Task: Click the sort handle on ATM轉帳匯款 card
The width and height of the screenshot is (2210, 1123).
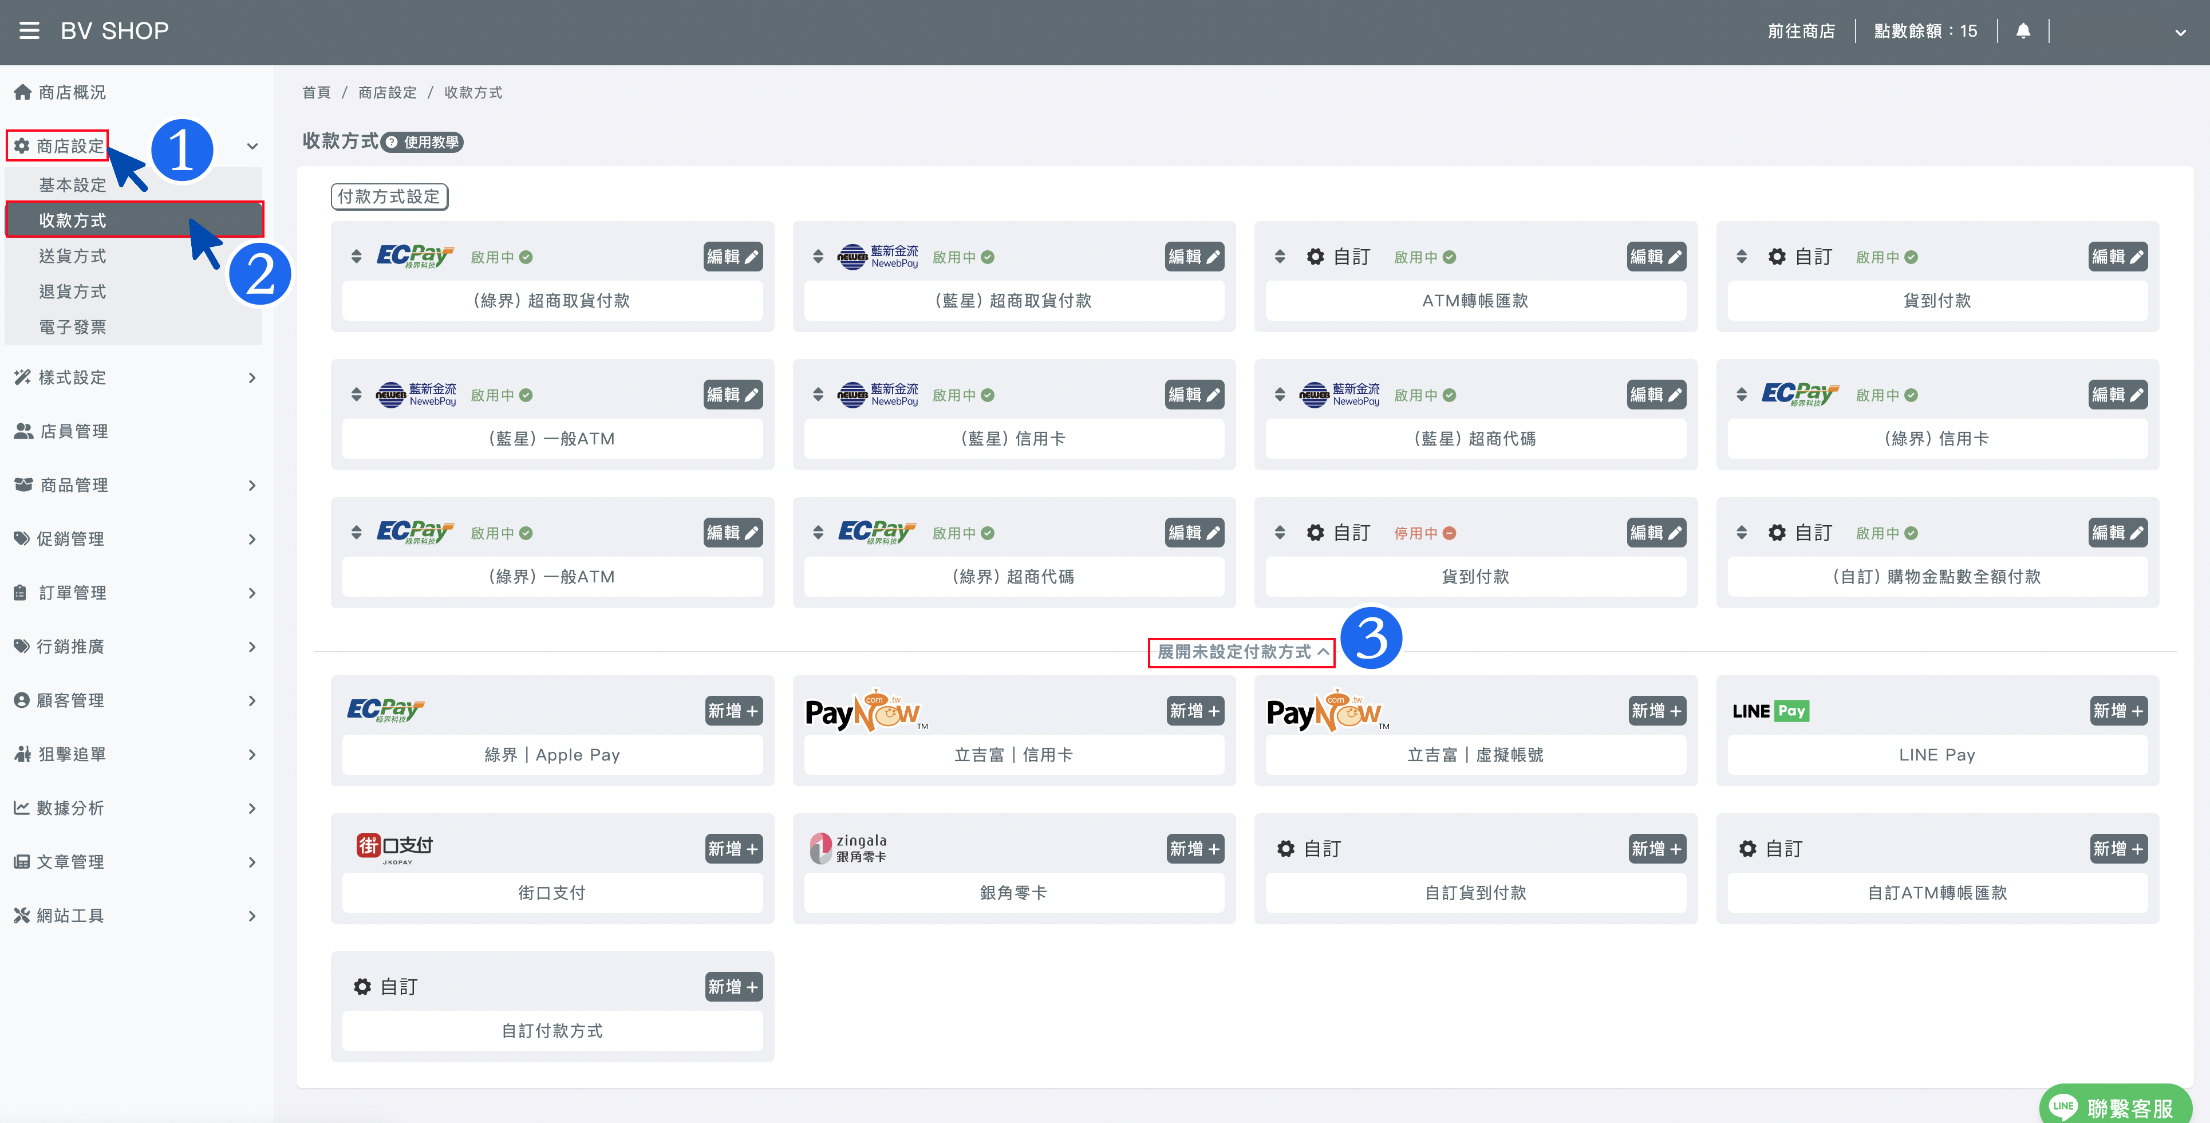Action: (1279, 257)
